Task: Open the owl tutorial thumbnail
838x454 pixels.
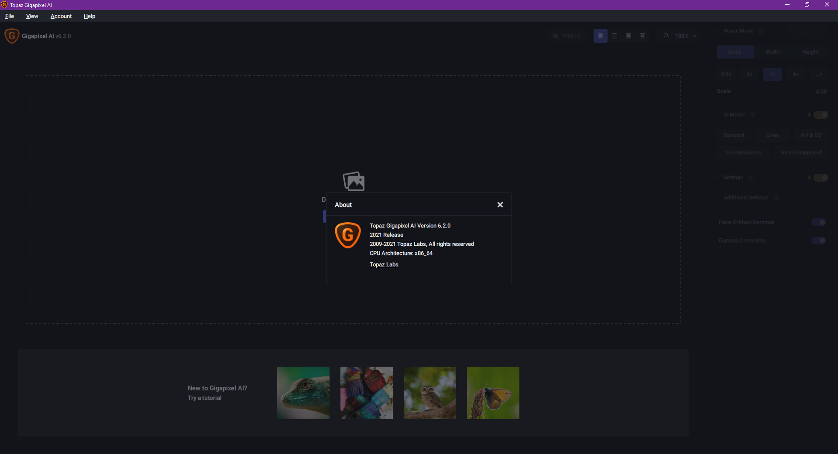Action: pyautogui.click(x=430, y=393)
